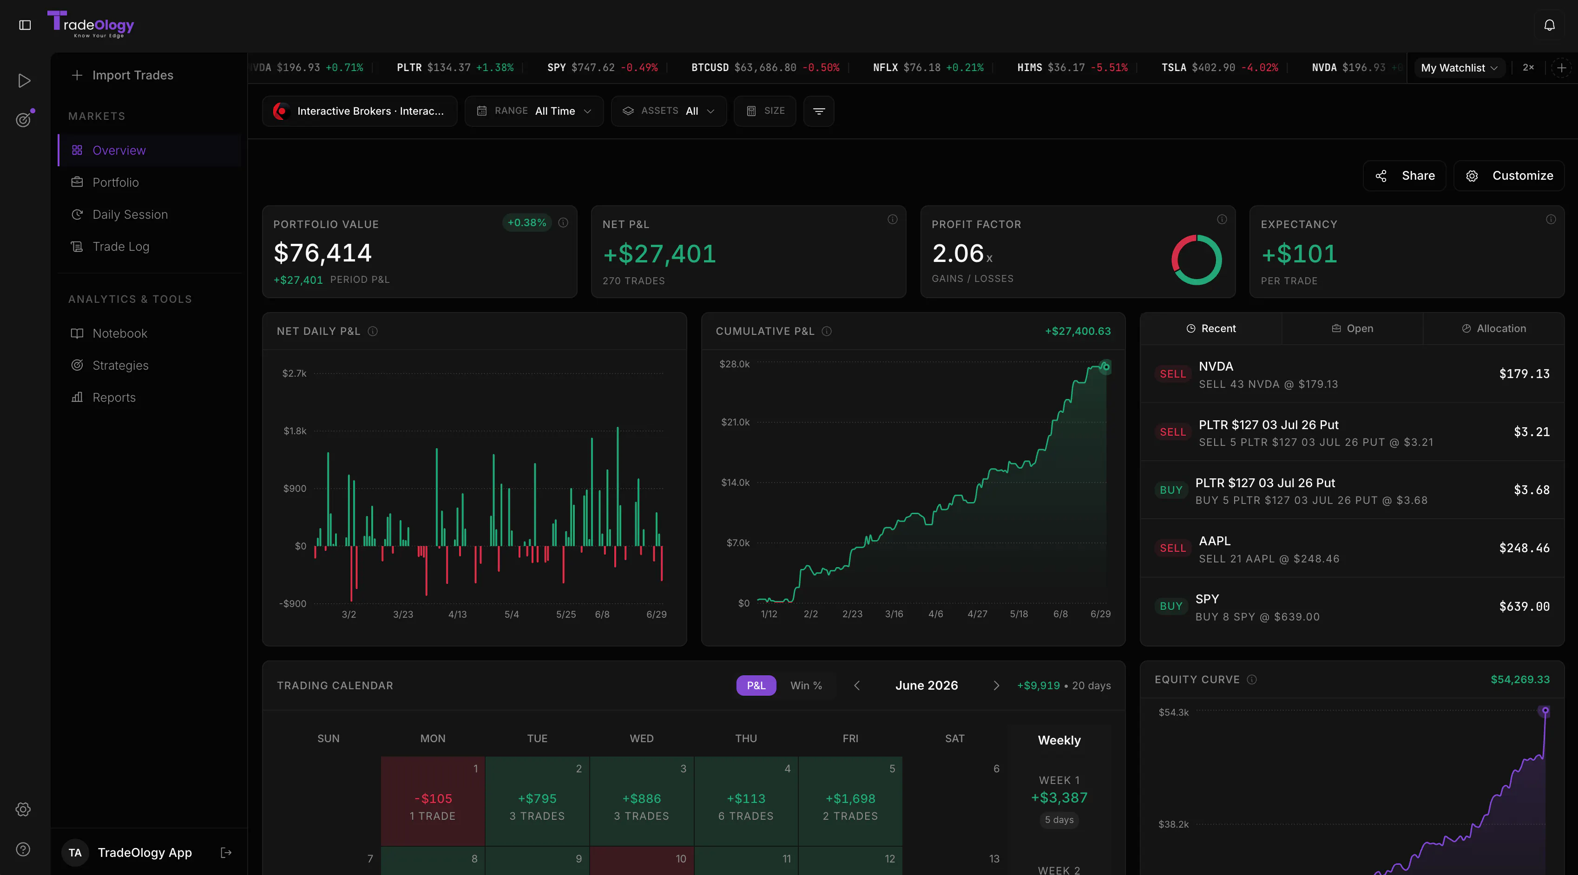Click Import Trades
1578x875 pixels.
(x=123, y=75)
